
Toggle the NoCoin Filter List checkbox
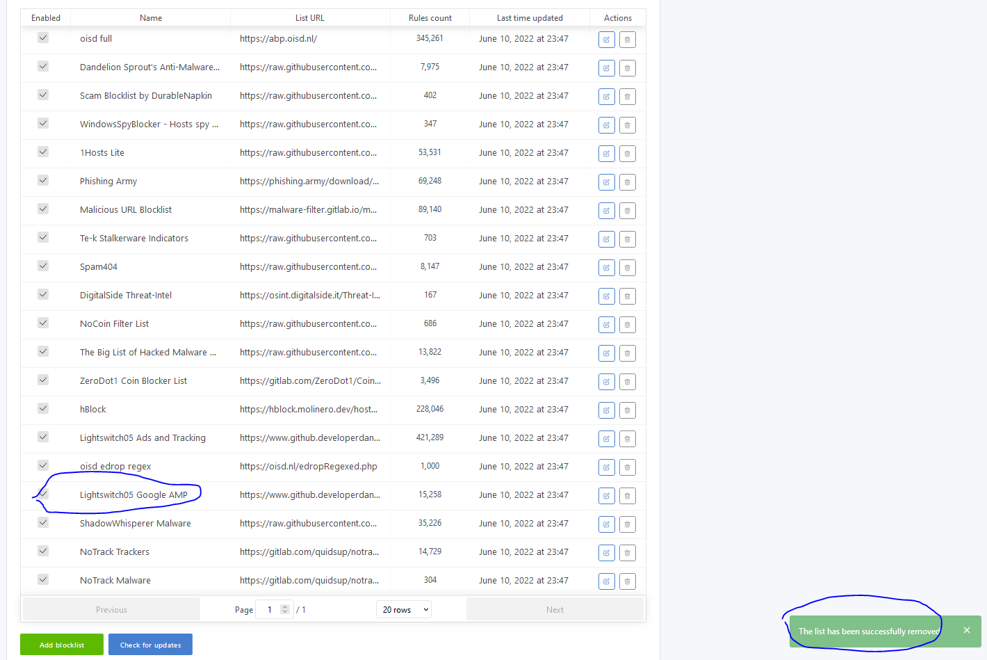(x=43, y=323)
